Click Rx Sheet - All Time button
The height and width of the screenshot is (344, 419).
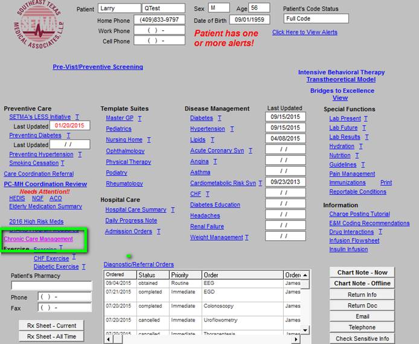pos(51,337)
